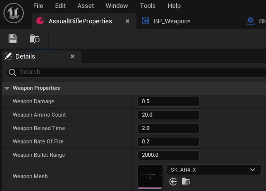Viewport: 266px width, 191px height.
Task: Collapse the Weapon Properties section
Action: click(7, 88)
